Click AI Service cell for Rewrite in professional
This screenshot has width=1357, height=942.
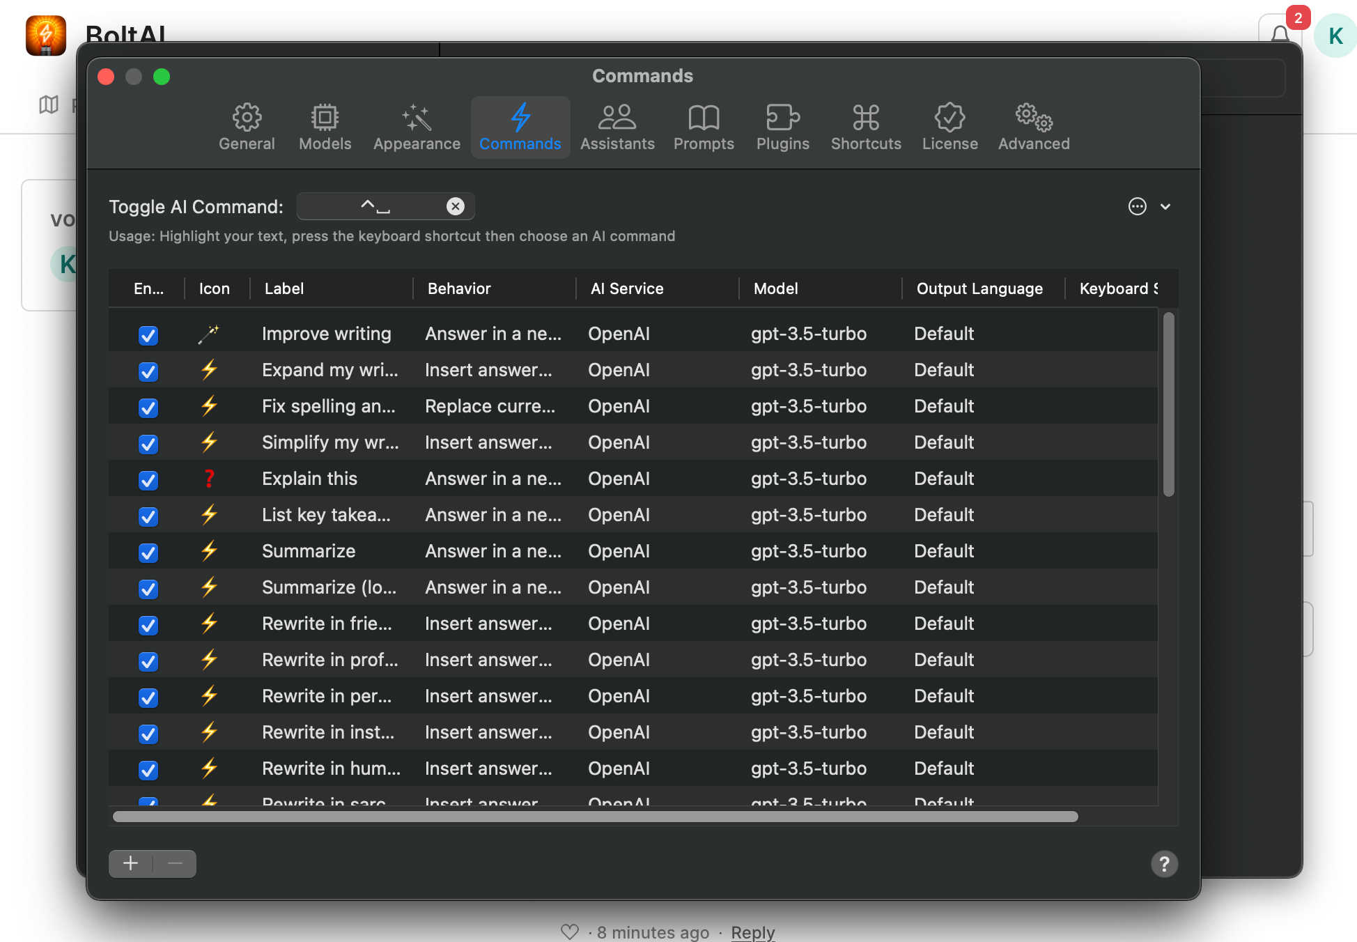[619, 660]
